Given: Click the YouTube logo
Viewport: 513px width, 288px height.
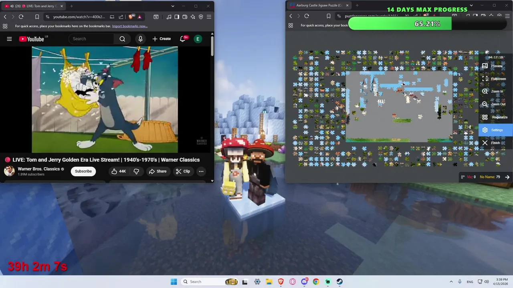Looking at the screenshot, I should (32, 39).
